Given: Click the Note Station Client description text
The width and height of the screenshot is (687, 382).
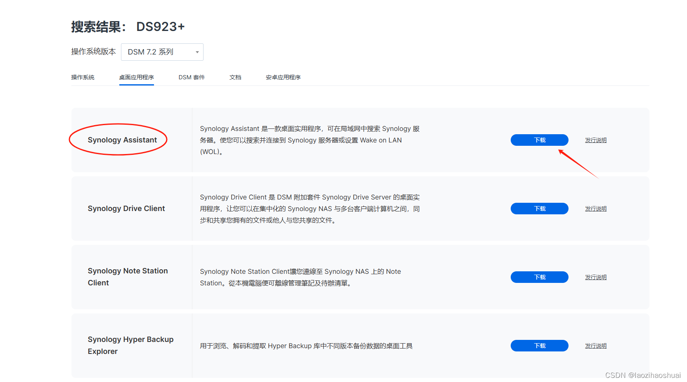Looking at the screenshot, I should [x=301, y=277].
